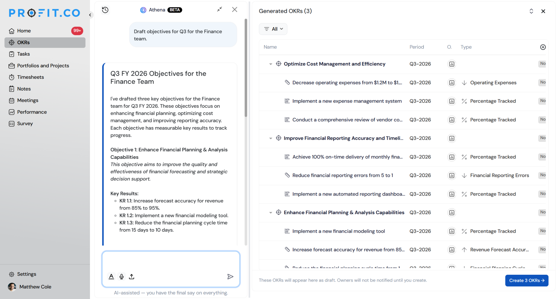Open Timesheets in the sidebar
This screenshot has width=560, height=299.
[x=45, y=77]
